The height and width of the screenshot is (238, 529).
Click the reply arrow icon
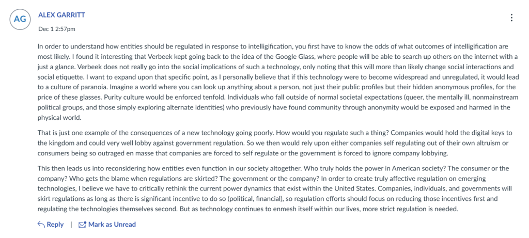(41, 224)
